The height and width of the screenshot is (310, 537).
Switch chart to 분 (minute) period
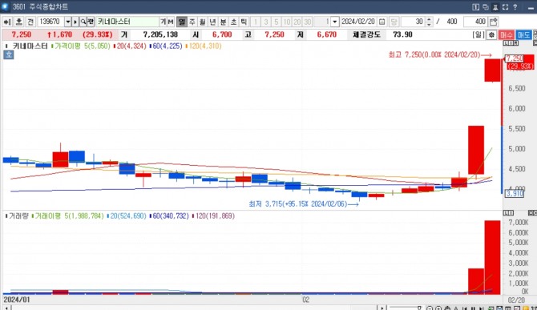coord(223,22)
